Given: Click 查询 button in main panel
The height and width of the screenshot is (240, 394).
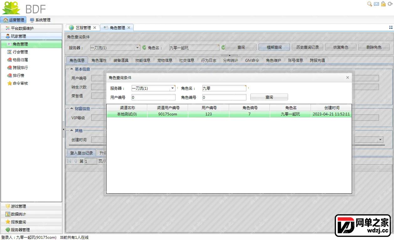Looking at the screenshot, I should coord(241,47).
